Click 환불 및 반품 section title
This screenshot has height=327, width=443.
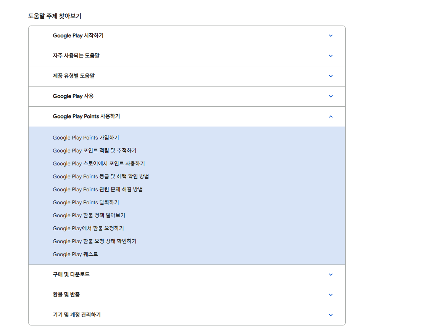(x=66, y=295)
